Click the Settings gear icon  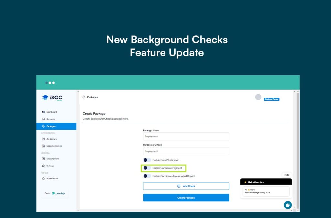(43, 166)
